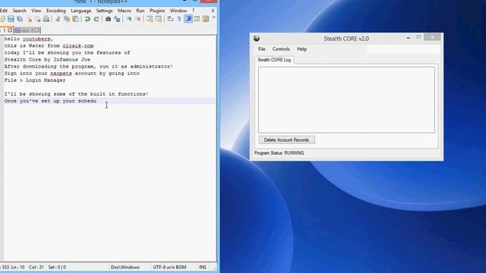The height and width of the screenshot is (273, 486).
Task: Close the active tab 1
Action: click(x=10, y=30)
